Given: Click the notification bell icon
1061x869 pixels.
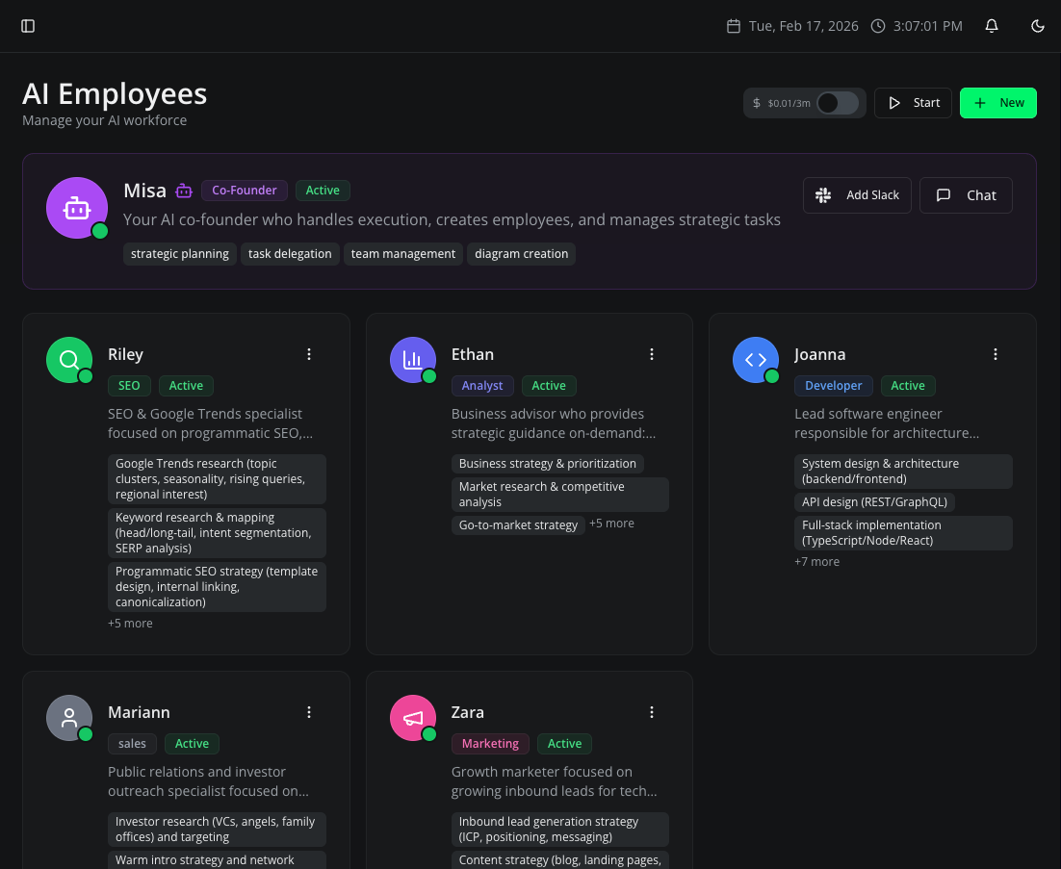Looking at the screenshot, I should (x=992, y=26).
